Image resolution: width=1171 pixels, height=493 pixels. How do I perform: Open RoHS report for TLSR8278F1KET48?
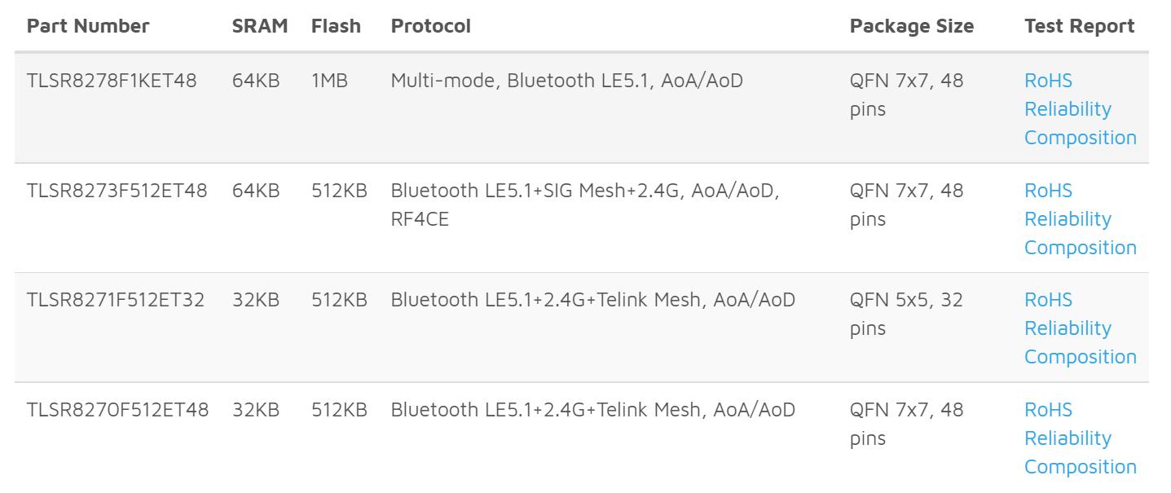[x=1048, y=81]
